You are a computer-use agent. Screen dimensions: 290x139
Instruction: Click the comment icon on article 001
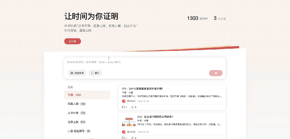(x=123, y=107)
